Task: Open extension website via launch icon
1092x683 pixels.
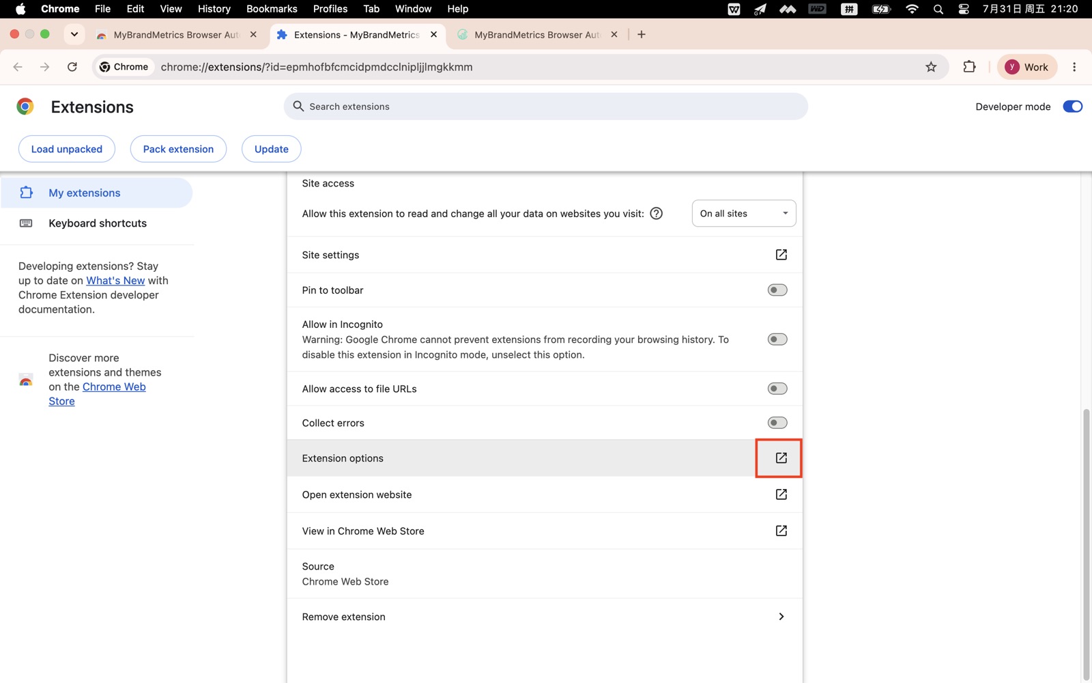Action: pyautogui.click(x=781, y=494)
